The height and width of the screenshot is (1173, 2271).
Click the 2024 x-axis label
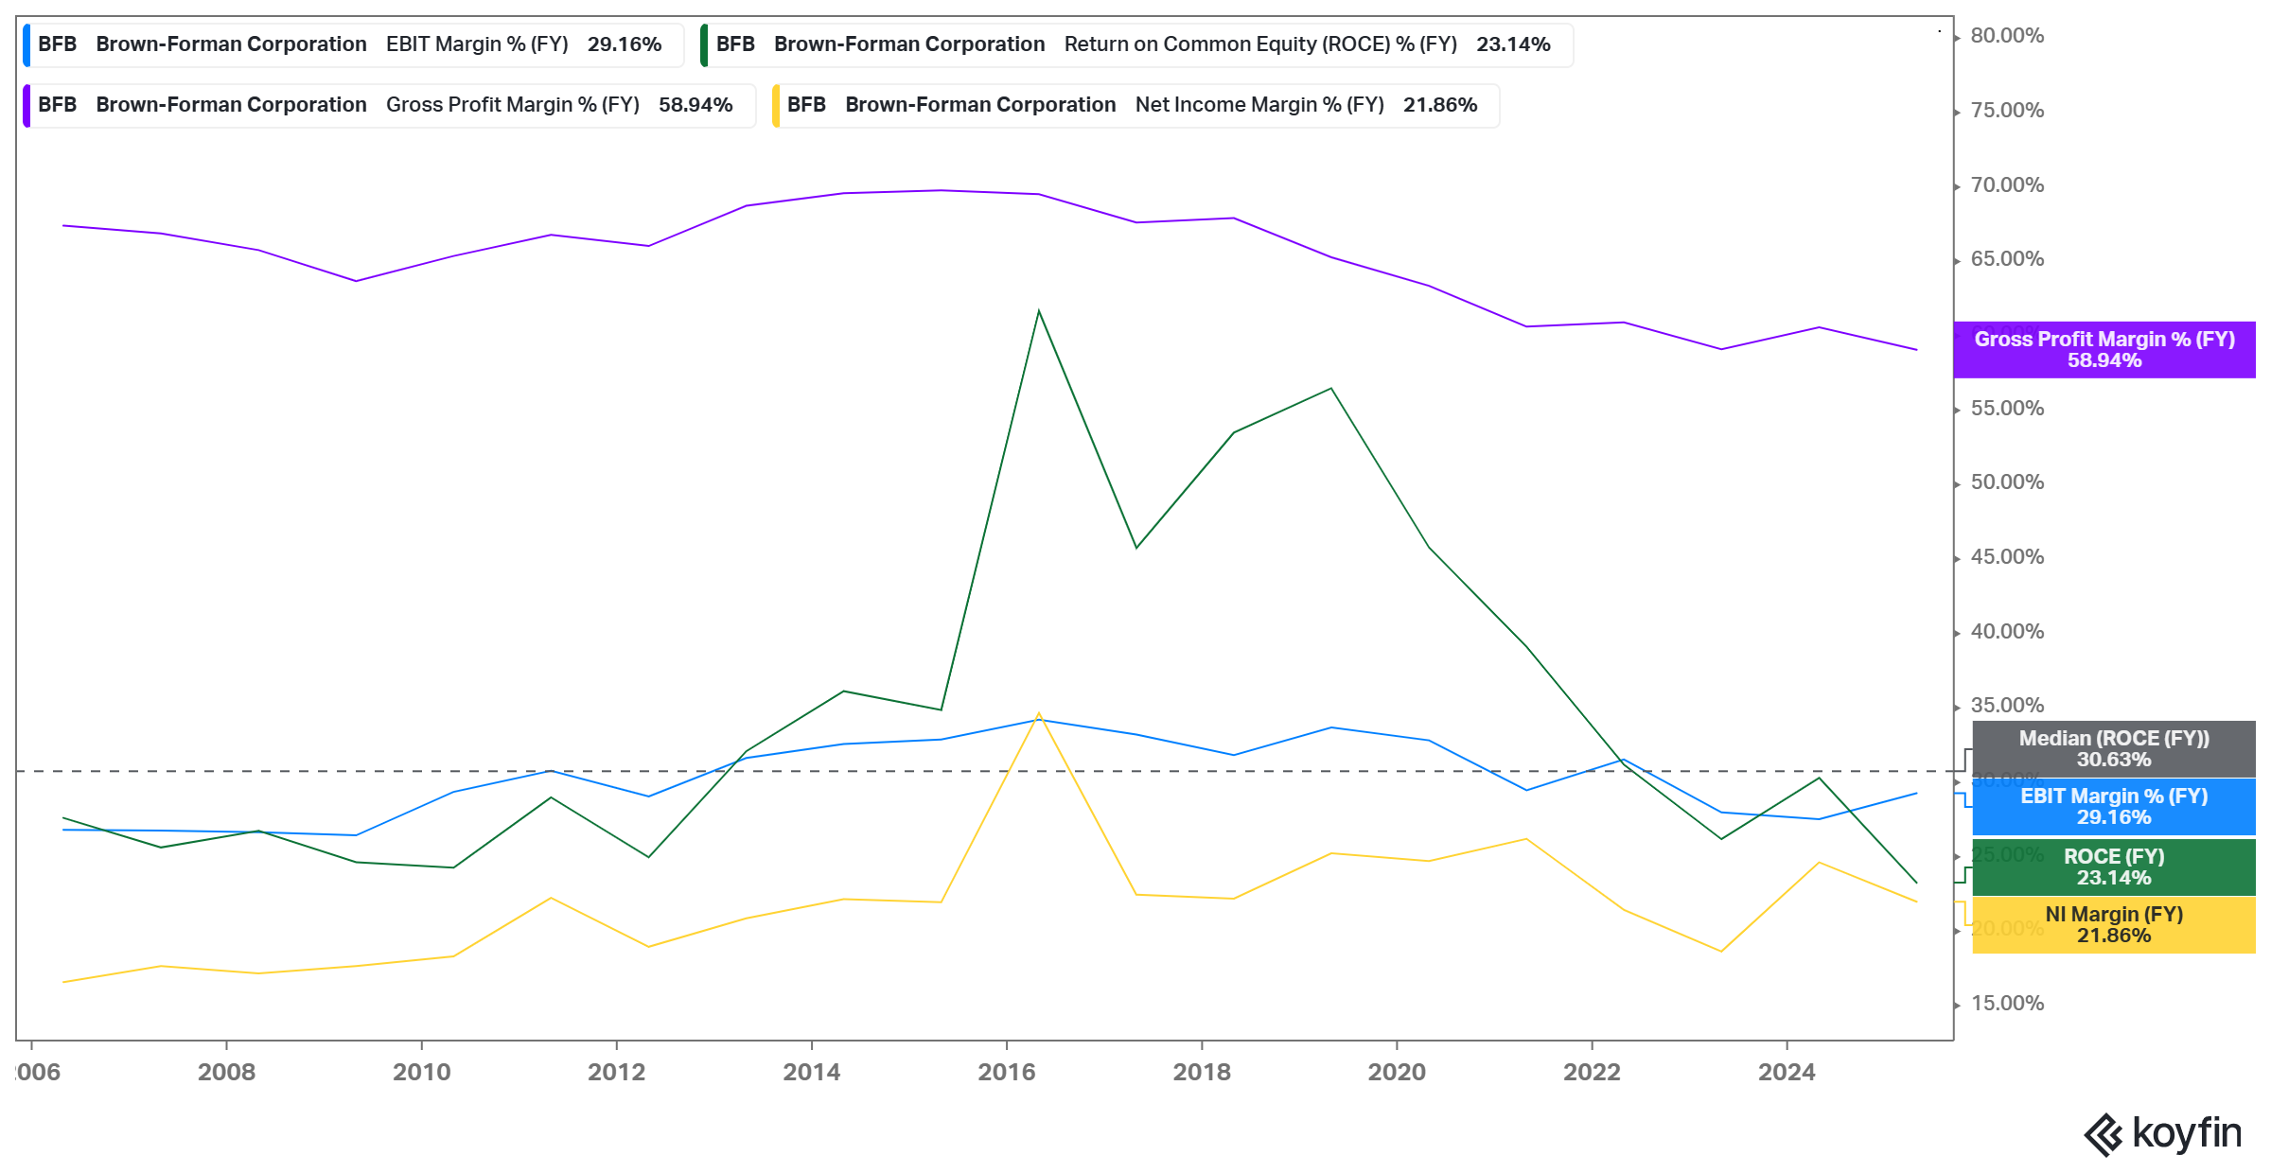[1787, 1072]
